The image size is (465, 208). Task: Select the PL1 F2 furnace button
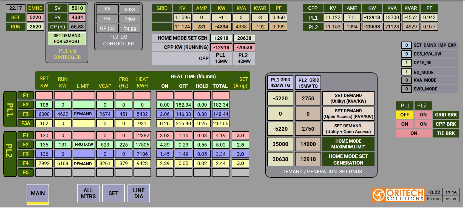pyautogui.click(x=25, y=105)
